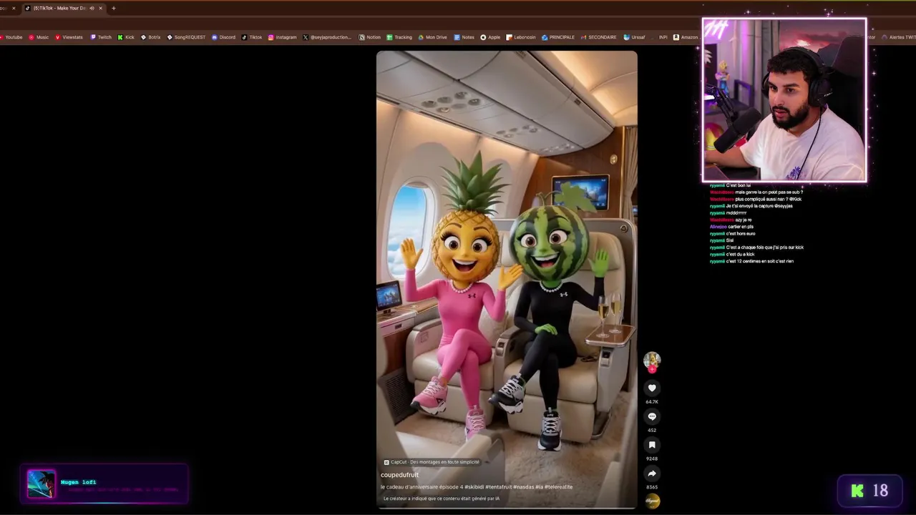916x515 pixels.
Task: Open the Leboncoin bookmark
Action: pos(520,37)
